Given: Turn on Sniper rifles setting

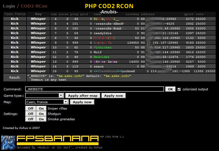Looking at the screenshot, I should (x=41, y=108).
